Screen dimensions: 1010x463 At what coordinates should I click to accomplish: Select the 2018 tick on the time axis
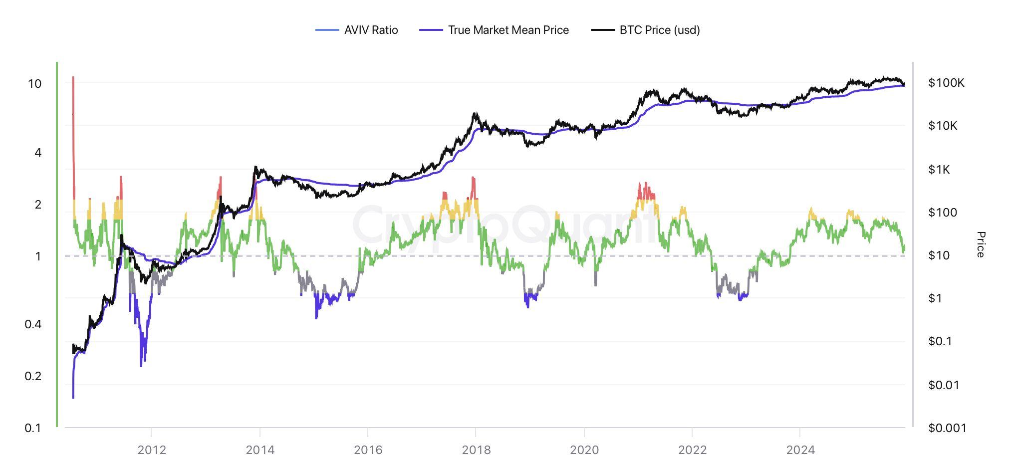coord(476,450)
